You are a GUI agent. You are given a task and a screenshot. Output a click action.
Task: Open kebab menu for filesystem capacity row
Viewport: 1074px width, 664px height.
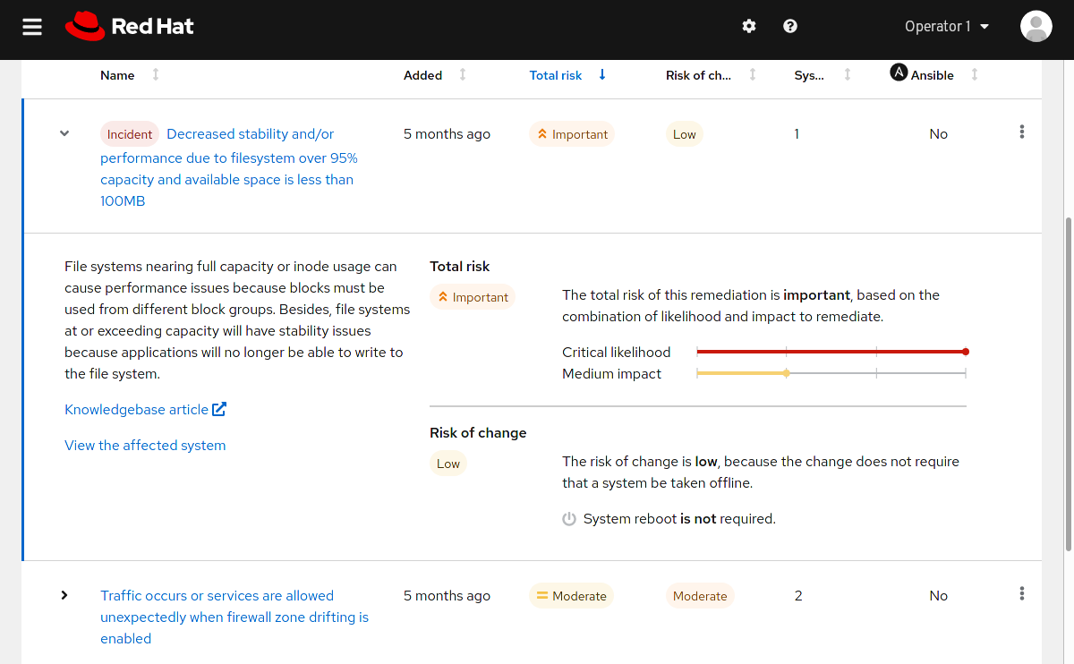click(1022, 132)
